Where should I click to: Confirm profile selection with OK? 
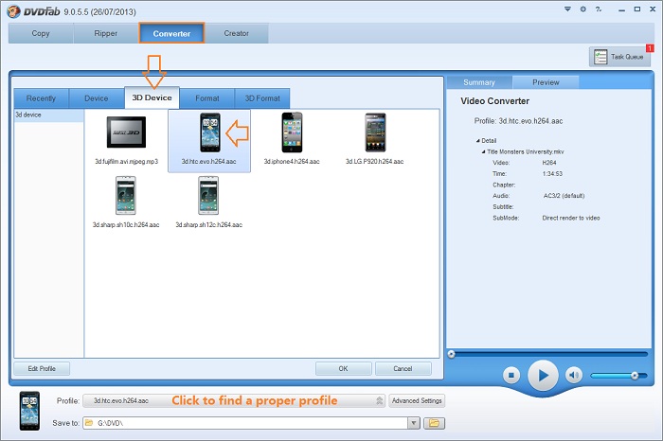pos(343,369)
